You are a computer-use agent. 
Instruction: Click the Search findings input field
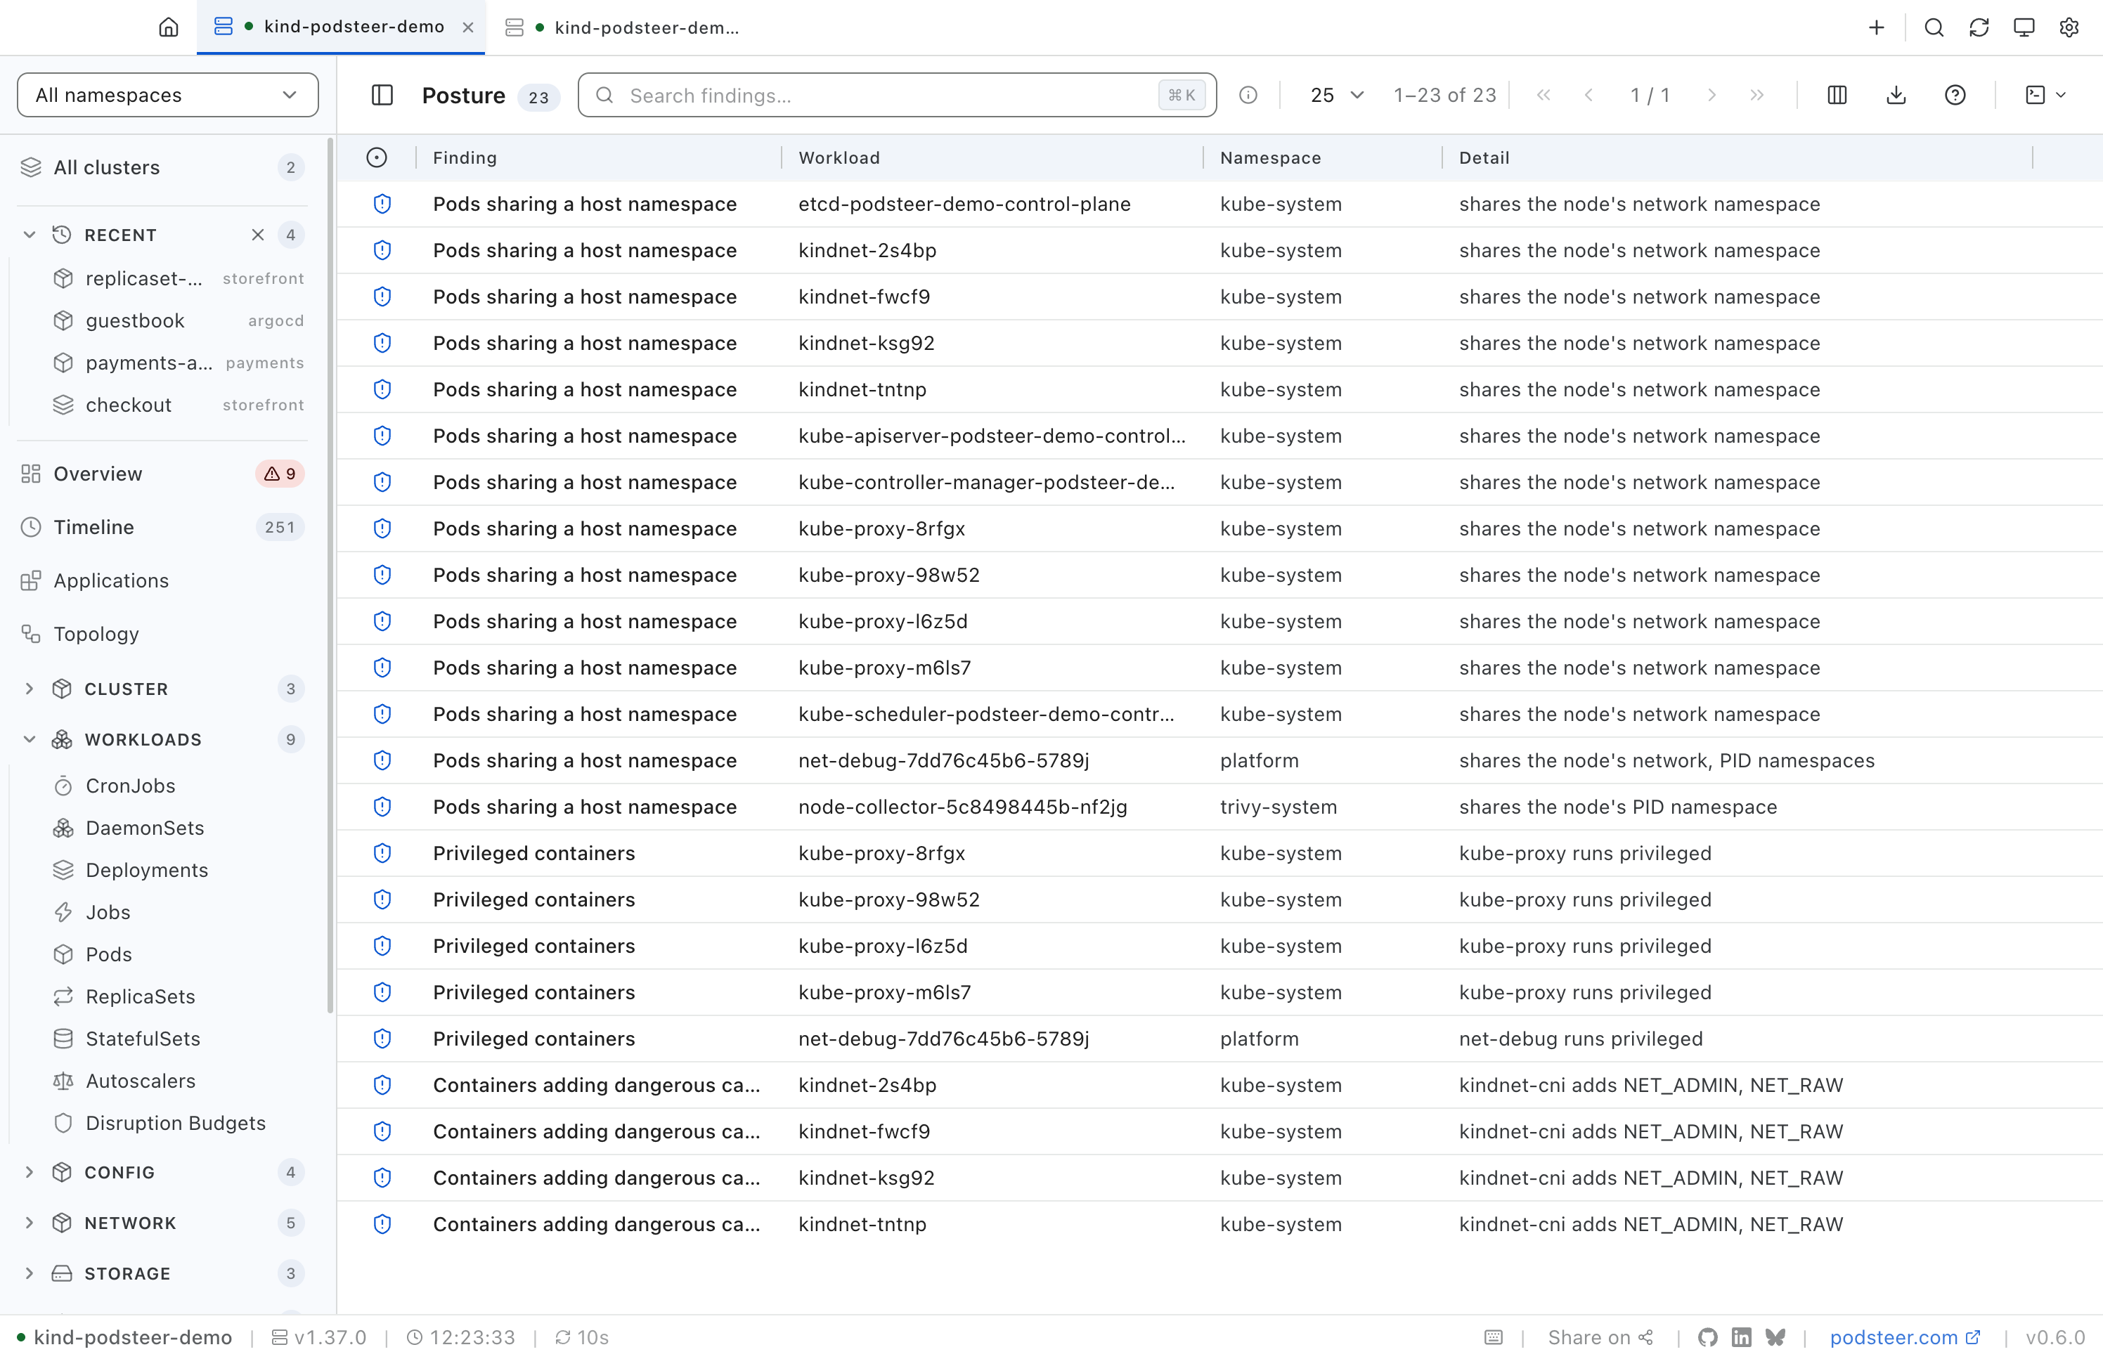tap(897, 96)
